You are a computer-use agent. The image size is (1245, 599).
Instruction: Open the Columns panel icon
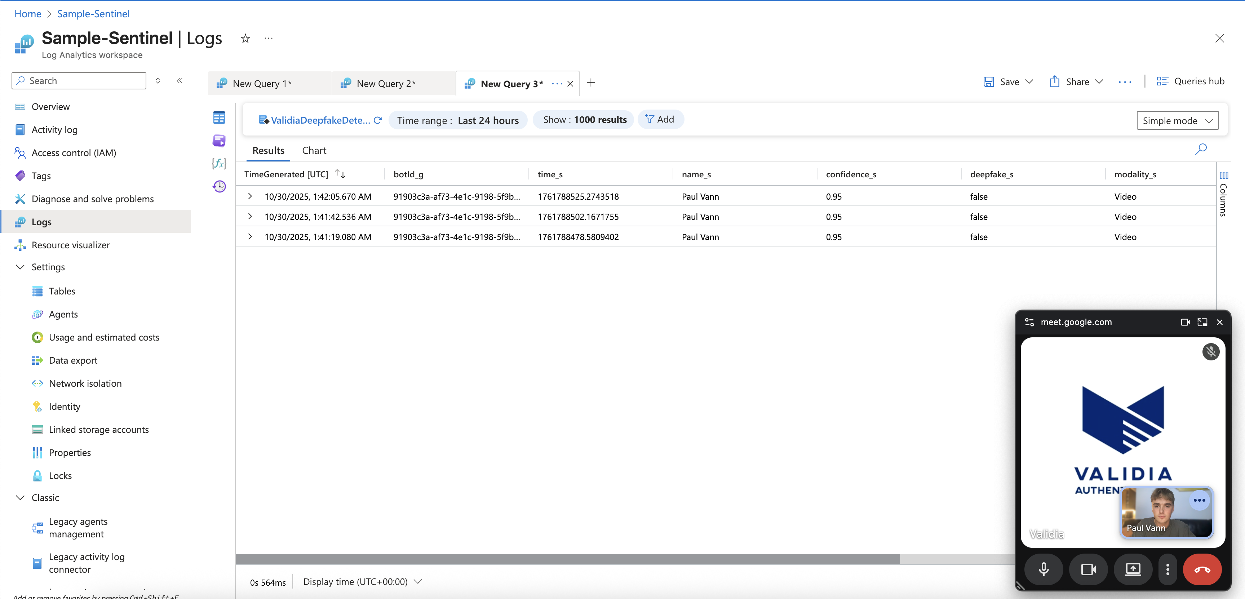[1223, 176]
